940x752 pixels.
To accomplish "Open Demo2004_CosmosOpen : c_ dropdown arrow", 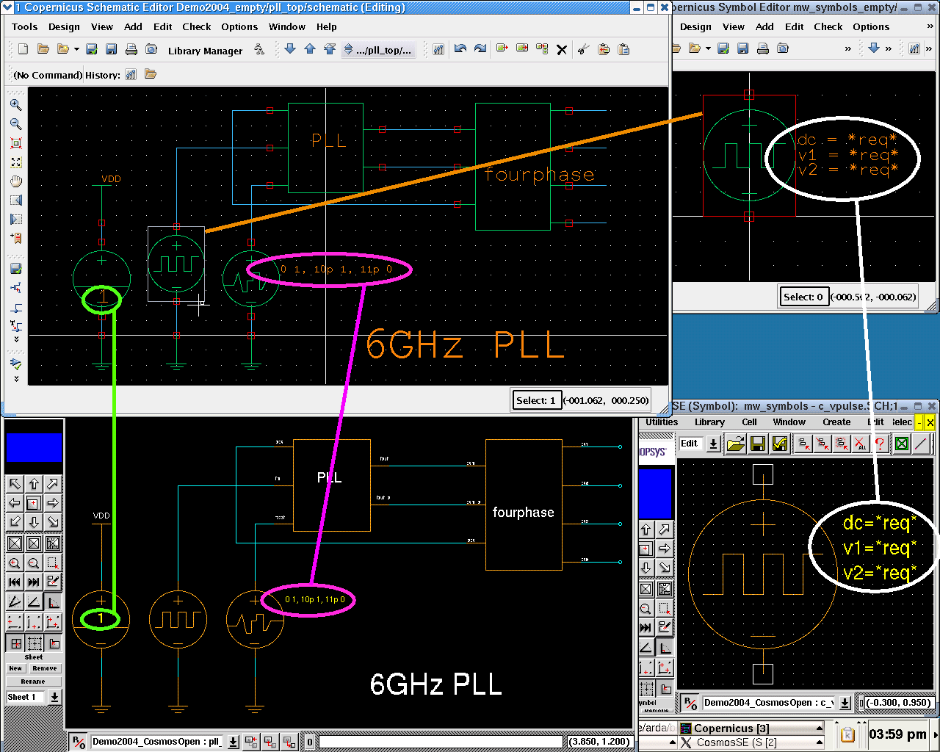I will (845, 703).
